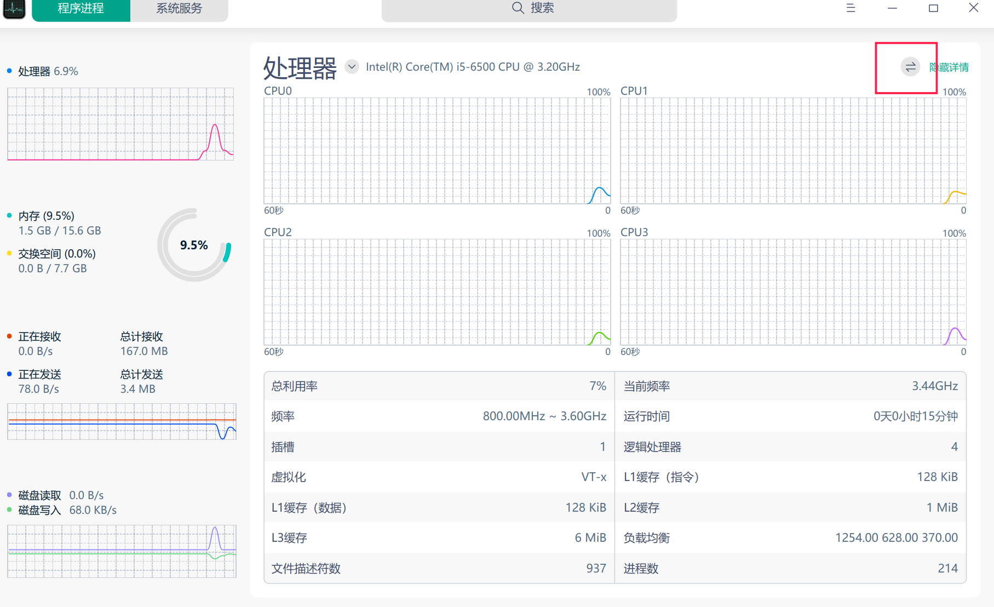The width and height of the screenshot is (994, 607).
Task: Expand the processor selection dropdown
Action: pos(352,66)
